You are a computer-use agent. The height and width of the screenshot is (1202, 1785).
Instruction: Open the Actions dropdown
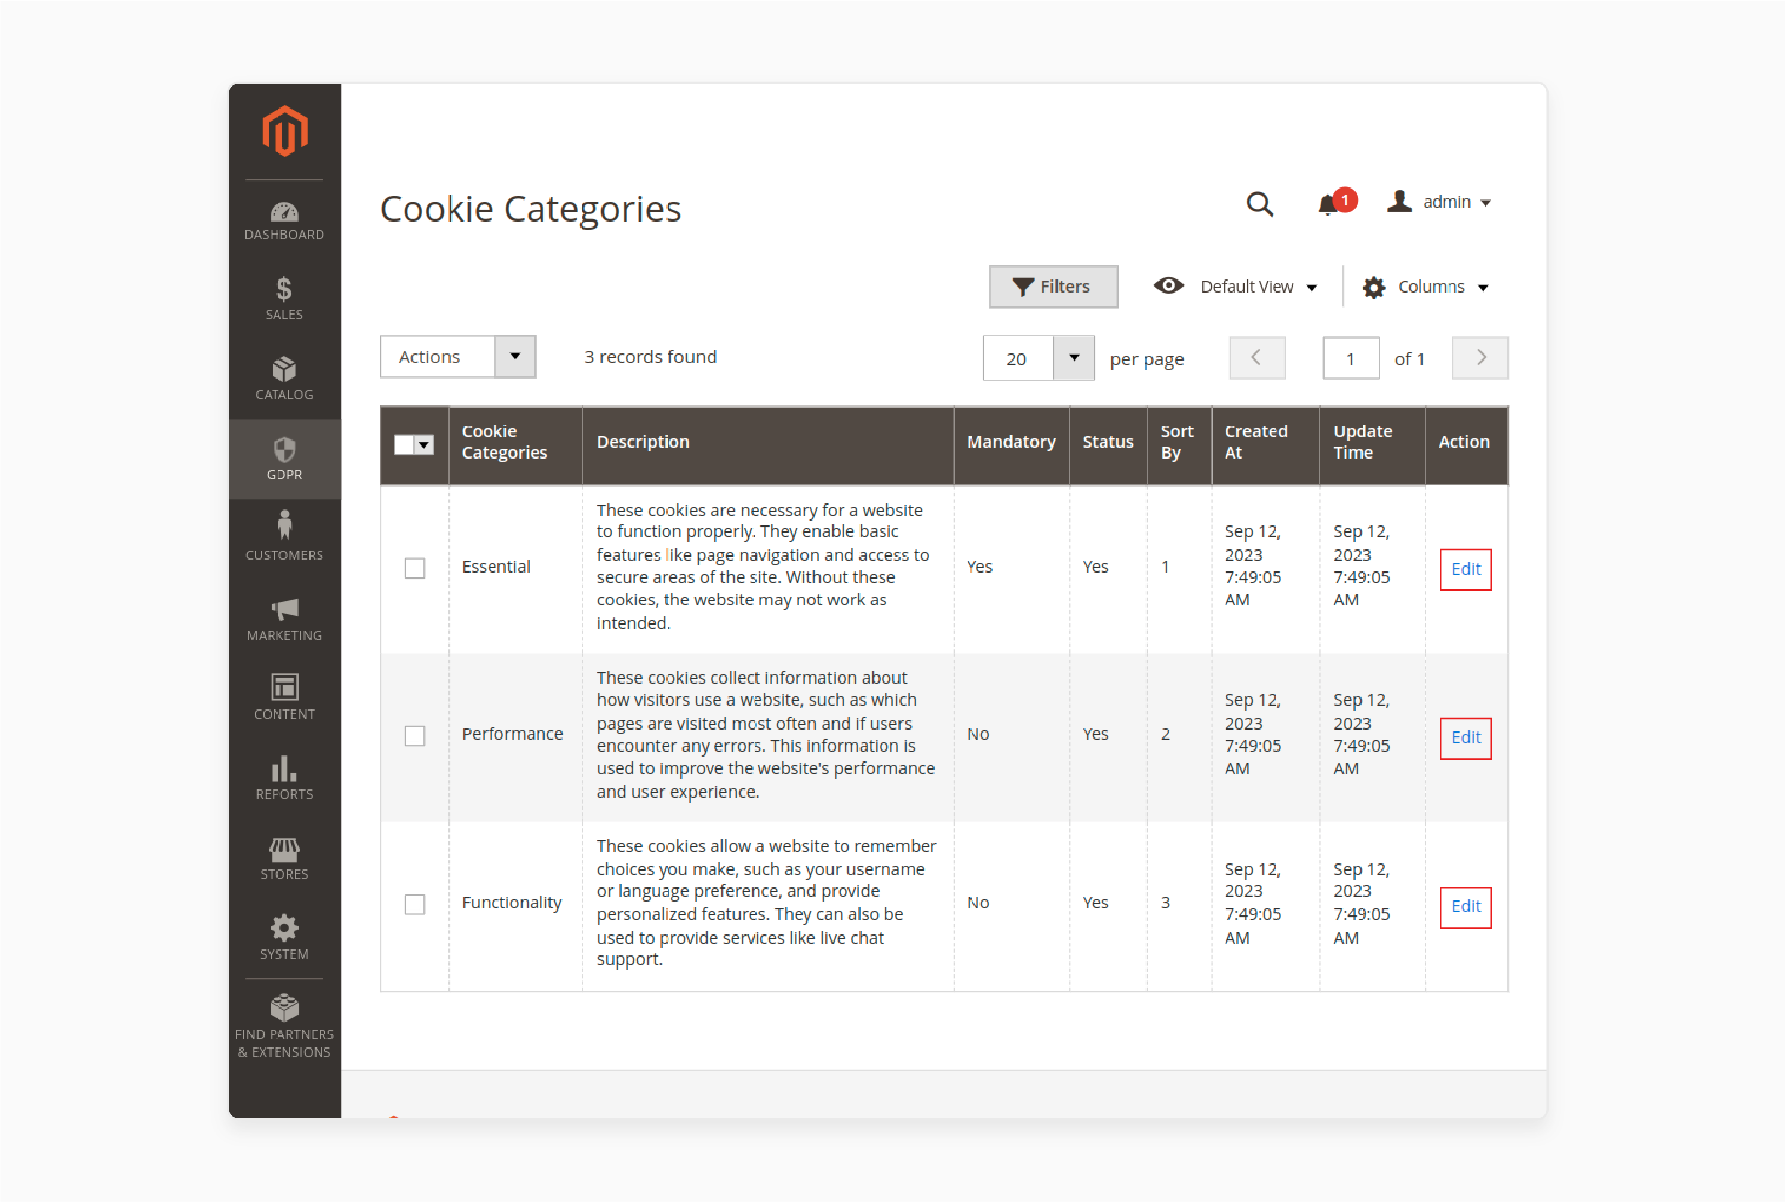coord(458,357)
